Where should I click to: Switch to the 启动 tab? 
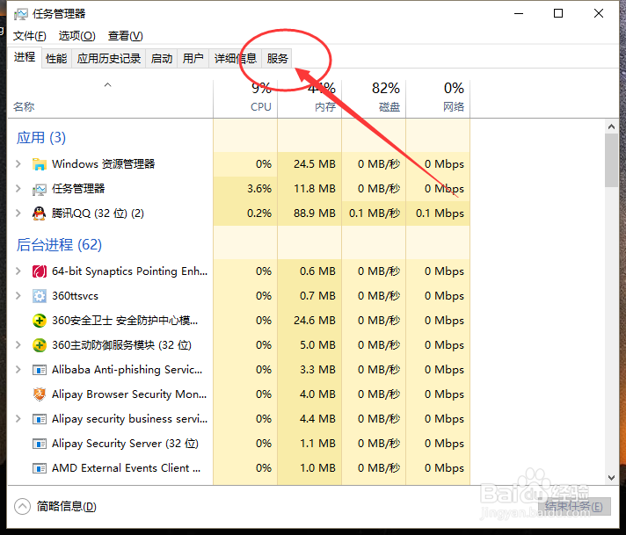[162, 59]
